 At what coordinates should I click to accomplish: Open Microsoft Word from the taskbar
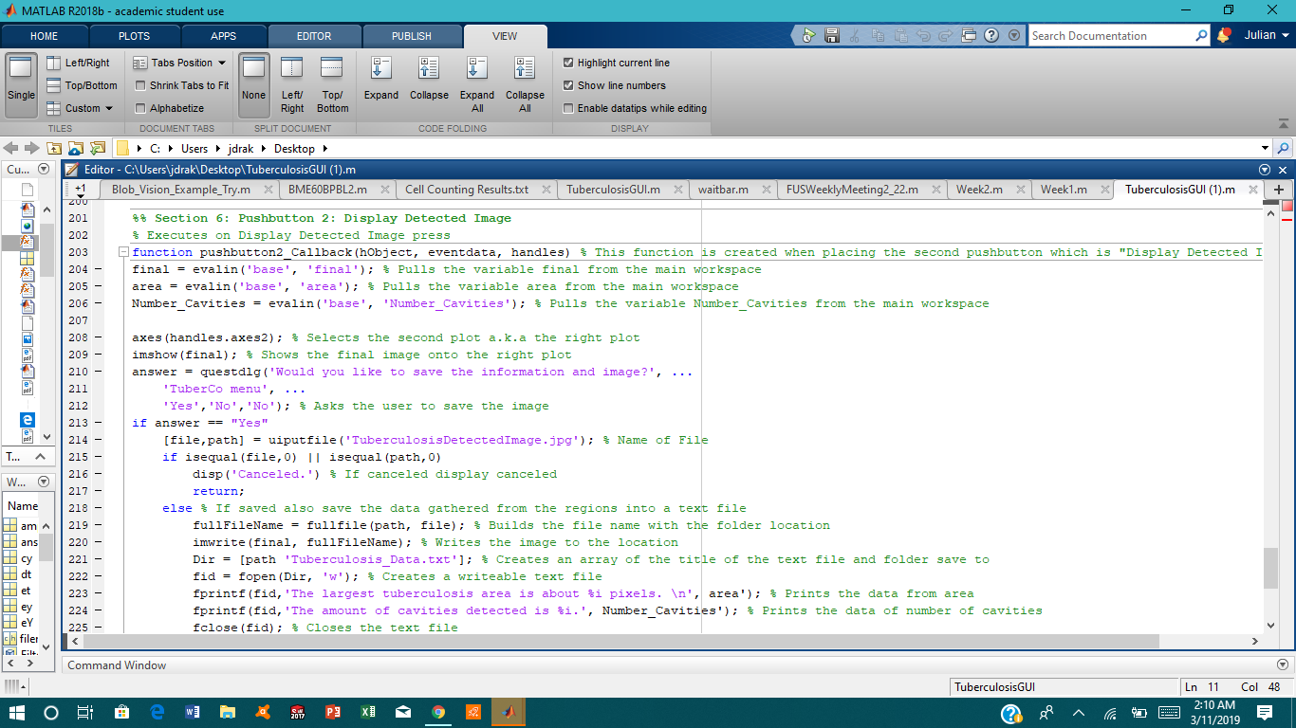coord(193,712)
